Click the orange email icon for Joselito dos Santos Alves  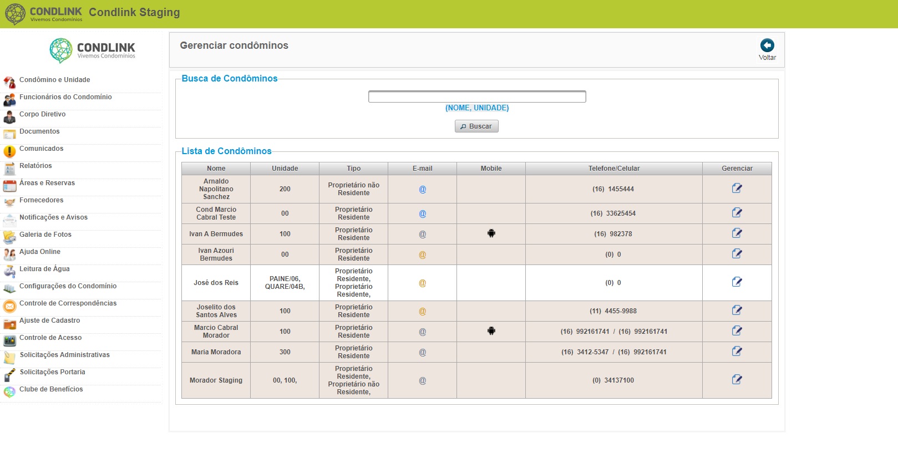click(x=422, y=311)
